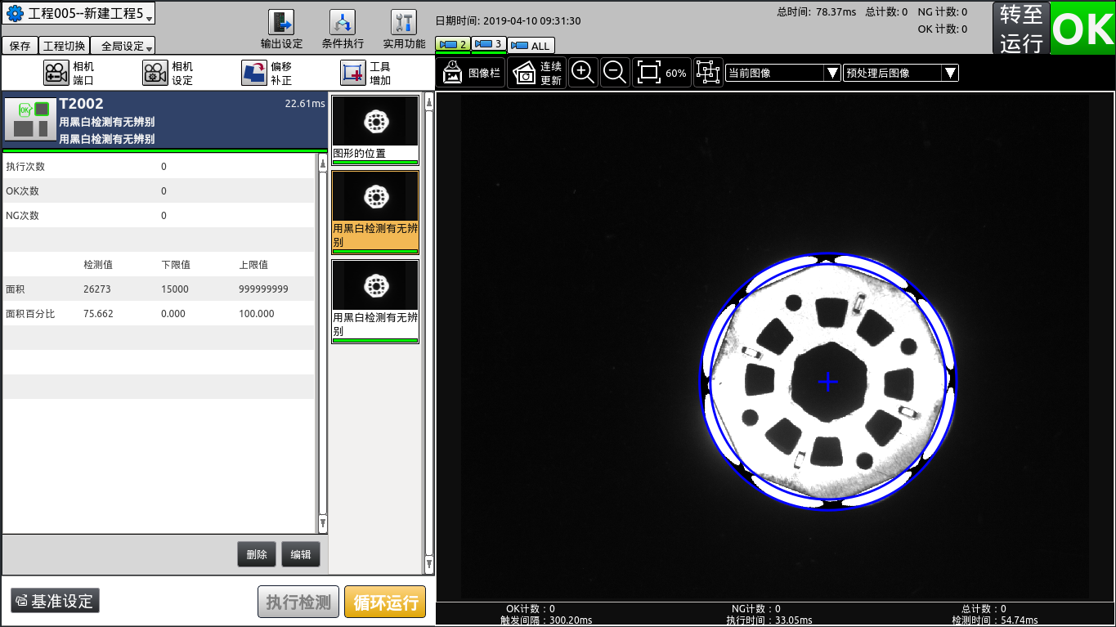Open the 预处理后图像 dropdown

tap(900, 73)
